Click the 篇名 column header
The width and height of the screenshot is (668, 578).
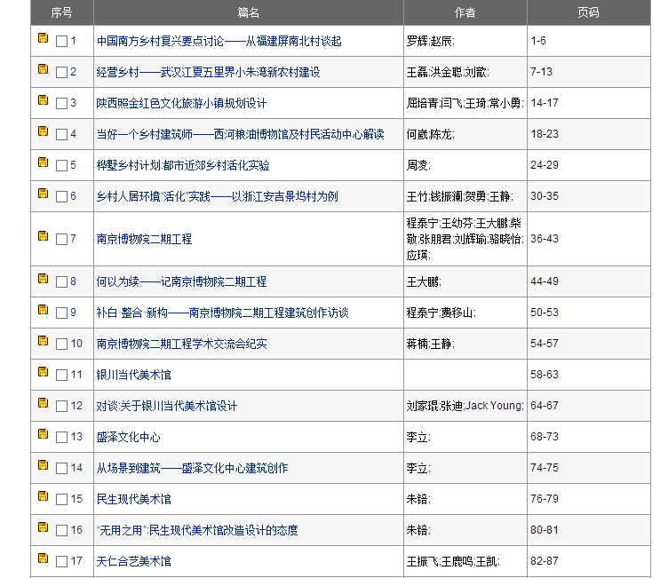249,12
